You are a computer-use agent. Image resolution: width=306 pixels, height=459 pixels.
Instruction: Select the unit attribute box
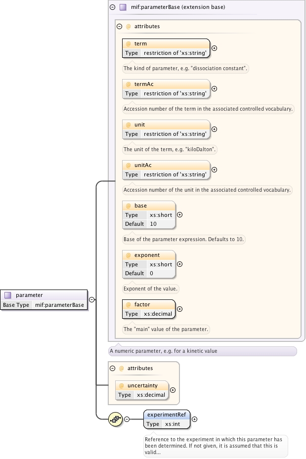click(x=166, y=129)
